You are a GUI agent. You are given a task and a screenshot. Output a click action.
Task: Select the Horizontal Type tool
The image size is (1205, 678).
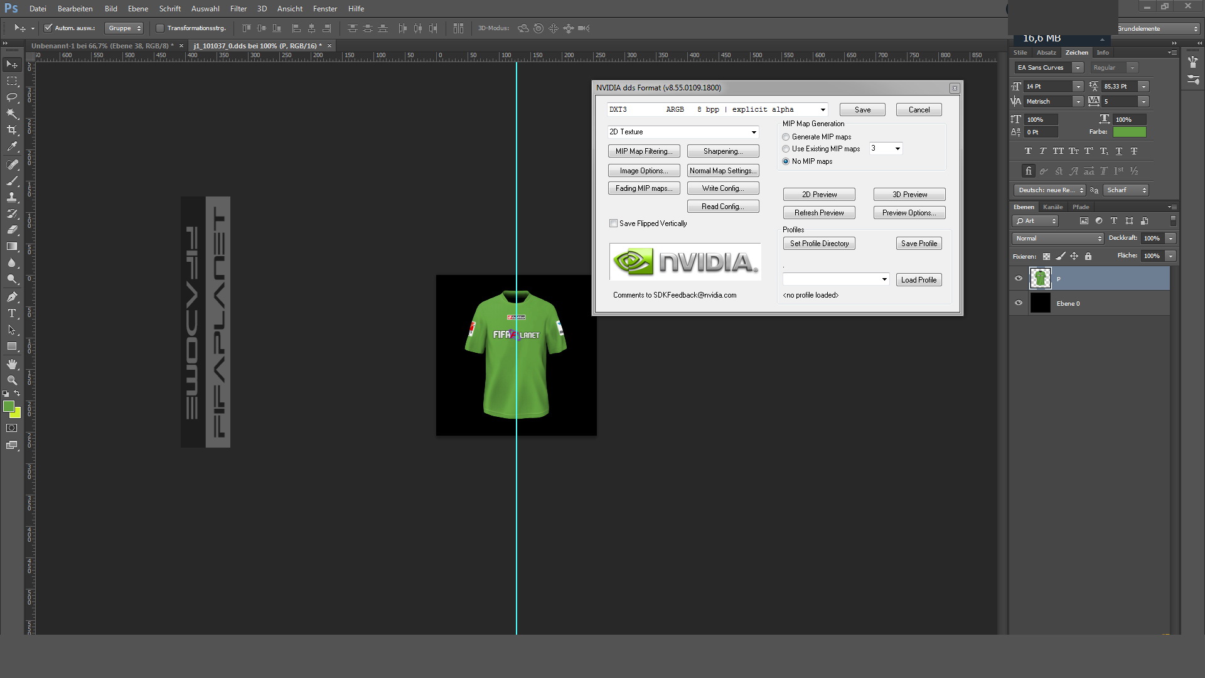[x=12, y=313]
